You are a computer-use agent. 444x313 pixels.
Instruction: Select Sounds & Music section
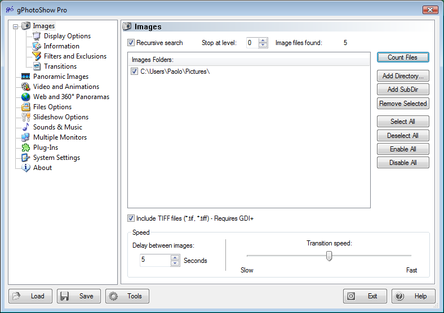click(x=57, y=127)
